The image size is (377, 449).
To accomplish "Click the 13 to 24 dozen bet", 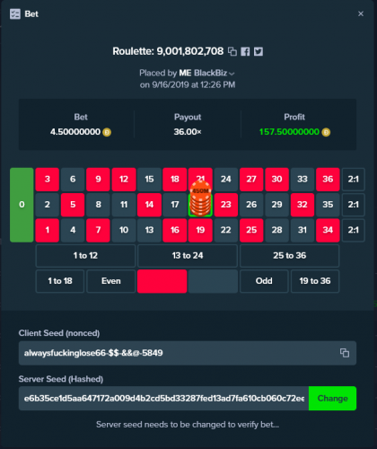I will coord(188,256).
